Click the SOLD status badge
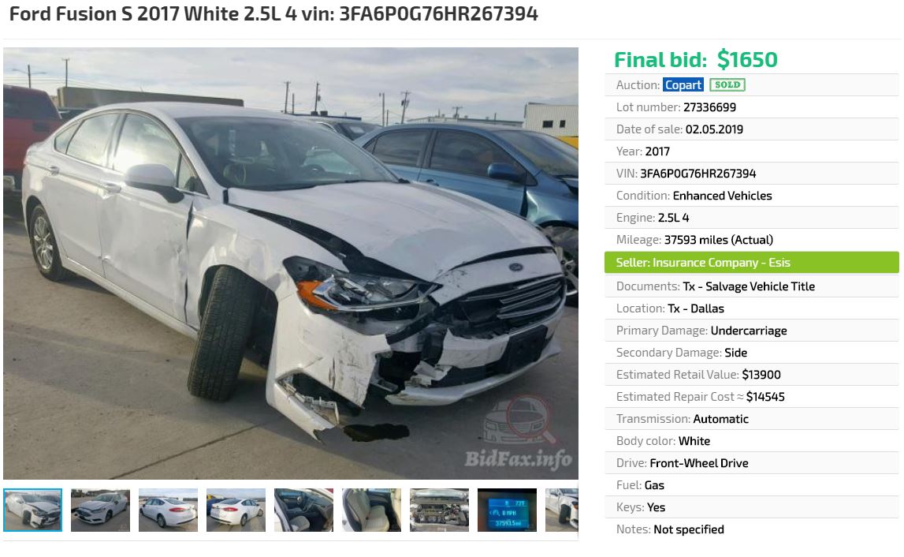 coord(727,85)
